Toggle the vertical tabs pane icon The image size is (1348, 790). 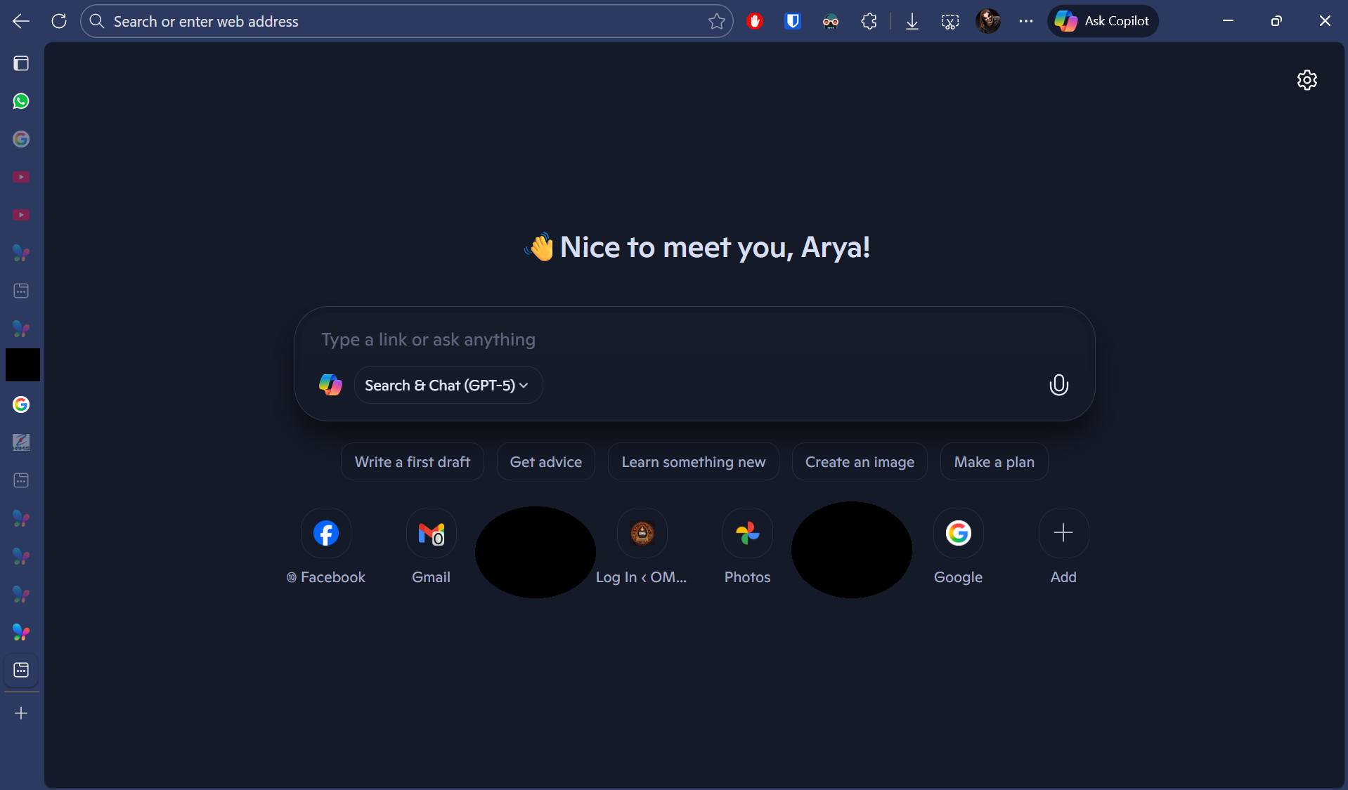pyautogui.click(x=21, y=63)
